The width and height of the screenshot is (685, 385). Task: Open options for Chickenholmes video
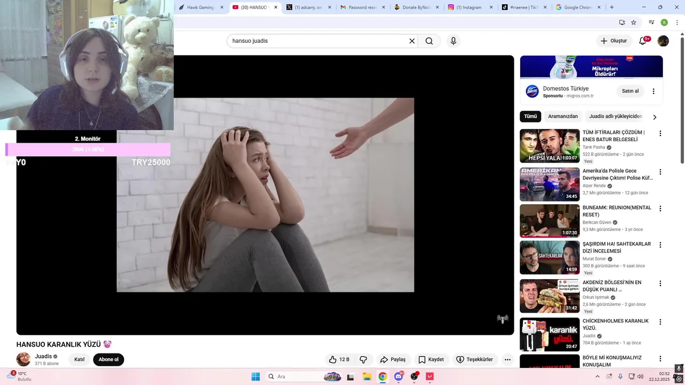[660, 322]
